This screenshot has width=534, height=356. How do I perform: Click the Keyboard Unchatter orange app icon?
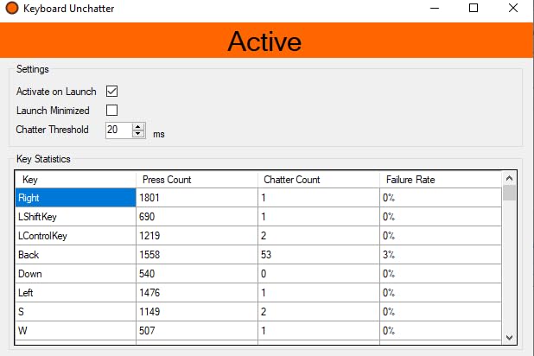click(x=12, y=8)
